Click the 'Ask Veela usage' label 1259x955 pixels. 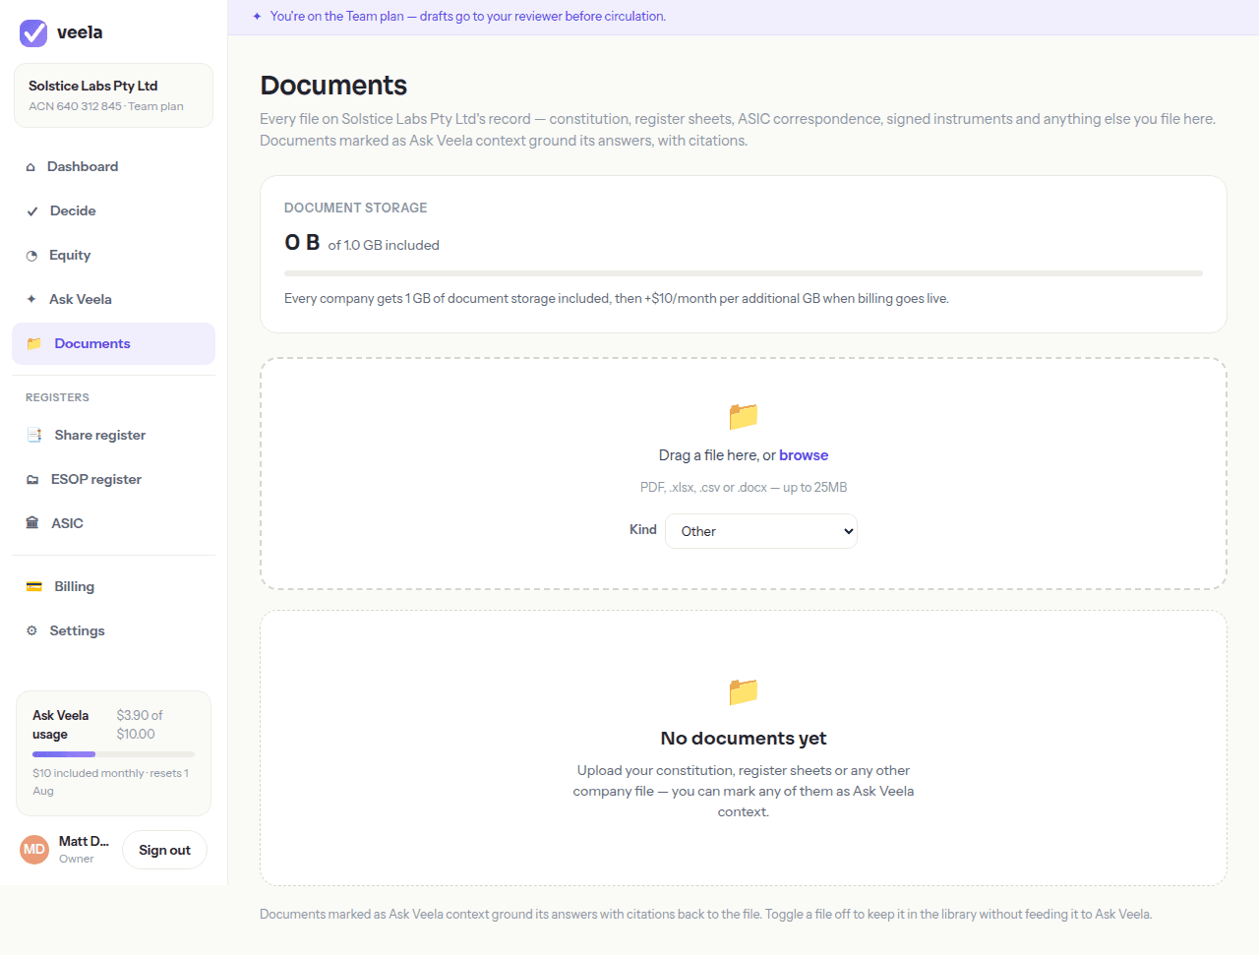point(61,725)
